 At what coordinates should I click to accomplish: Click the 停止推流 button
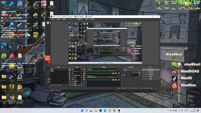point(150,70)
